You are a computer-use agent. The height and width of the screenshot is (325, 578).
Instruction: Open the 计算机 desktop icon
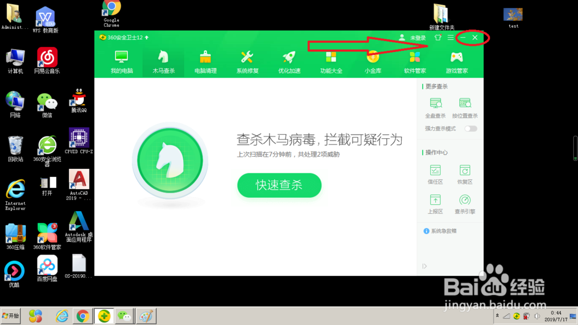(x=15, y=61)
